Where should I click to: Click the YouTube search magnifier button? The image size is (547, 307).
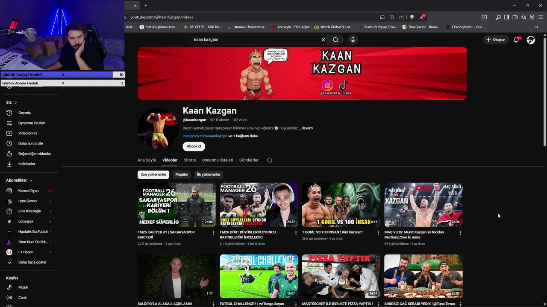click(x=335, y=40)
